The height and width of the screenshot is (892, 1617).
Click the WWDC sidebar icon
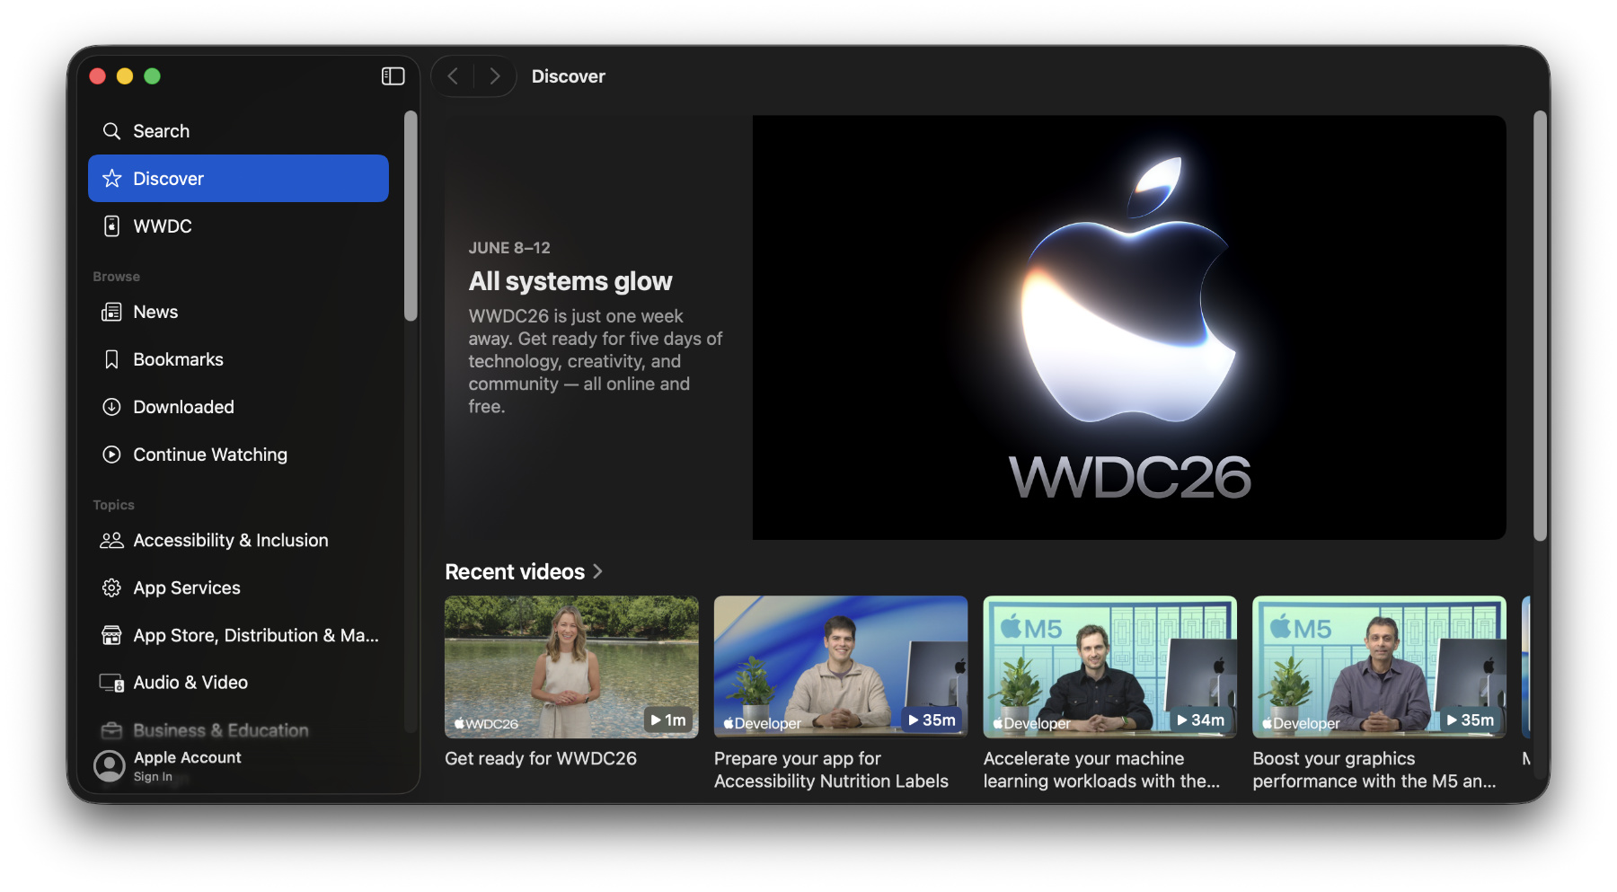[111, 226]
